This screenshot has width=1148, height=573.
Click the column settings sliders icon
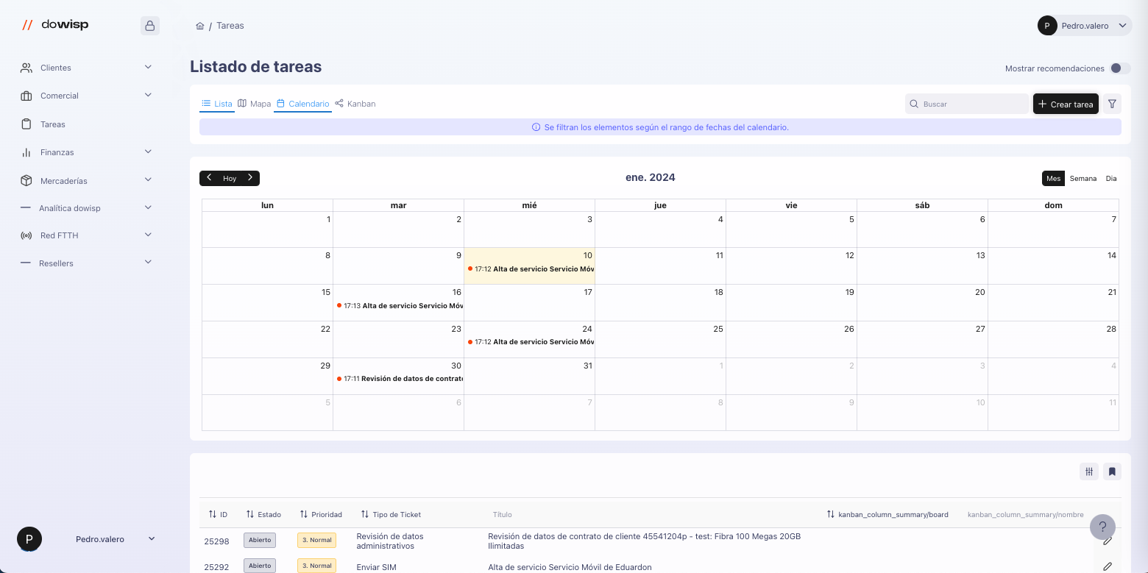[1089, 471]
